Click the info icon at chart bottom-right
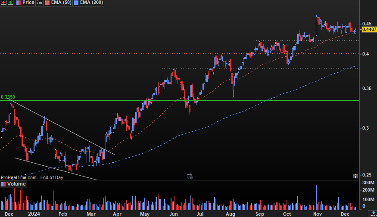Screen dimensions: 377x217 355,176
